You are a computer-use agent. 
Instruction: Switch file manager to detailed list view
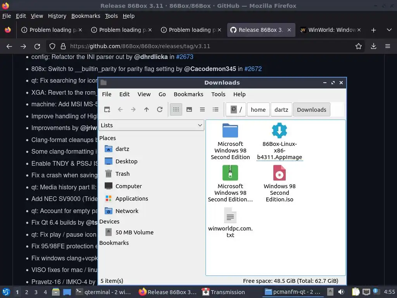coord(216,109)
